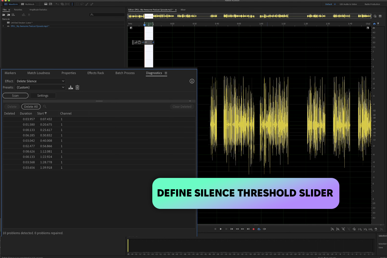Click the Delete Preset trash icon

point(77,87)
